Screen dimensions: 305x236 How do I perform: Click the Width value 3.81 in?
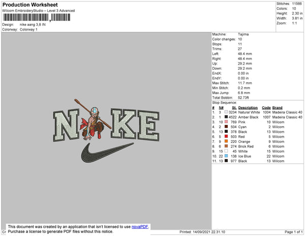point(297,18)
